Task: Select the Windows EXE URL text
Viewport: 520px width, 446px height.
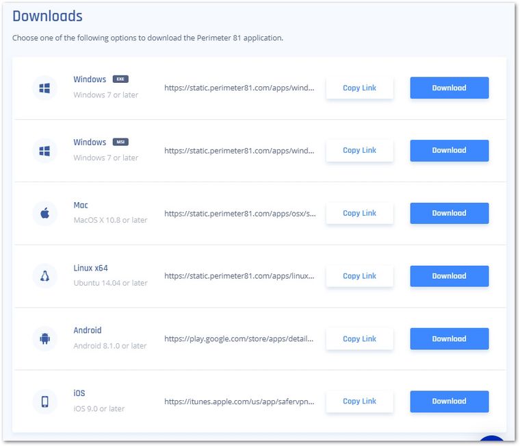Action: click(239, 88)
